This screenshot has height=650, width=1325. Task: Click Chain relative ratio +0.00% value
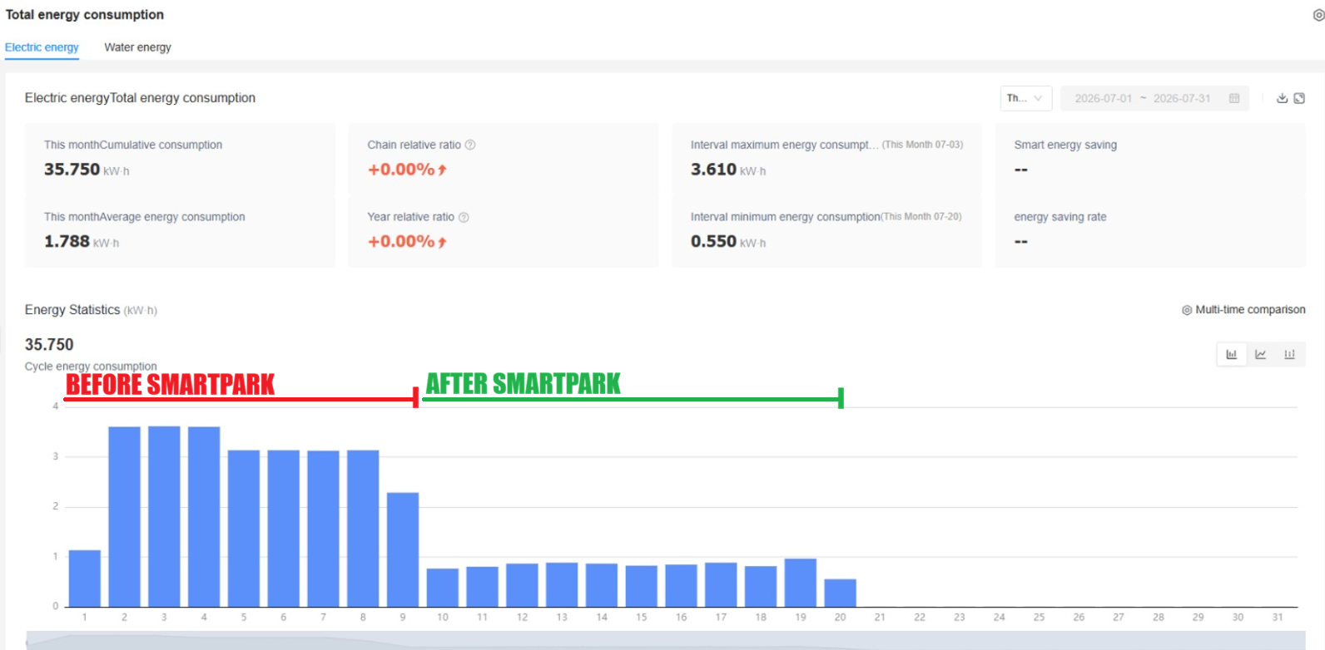pyautogui.click(x=407, y=170)
